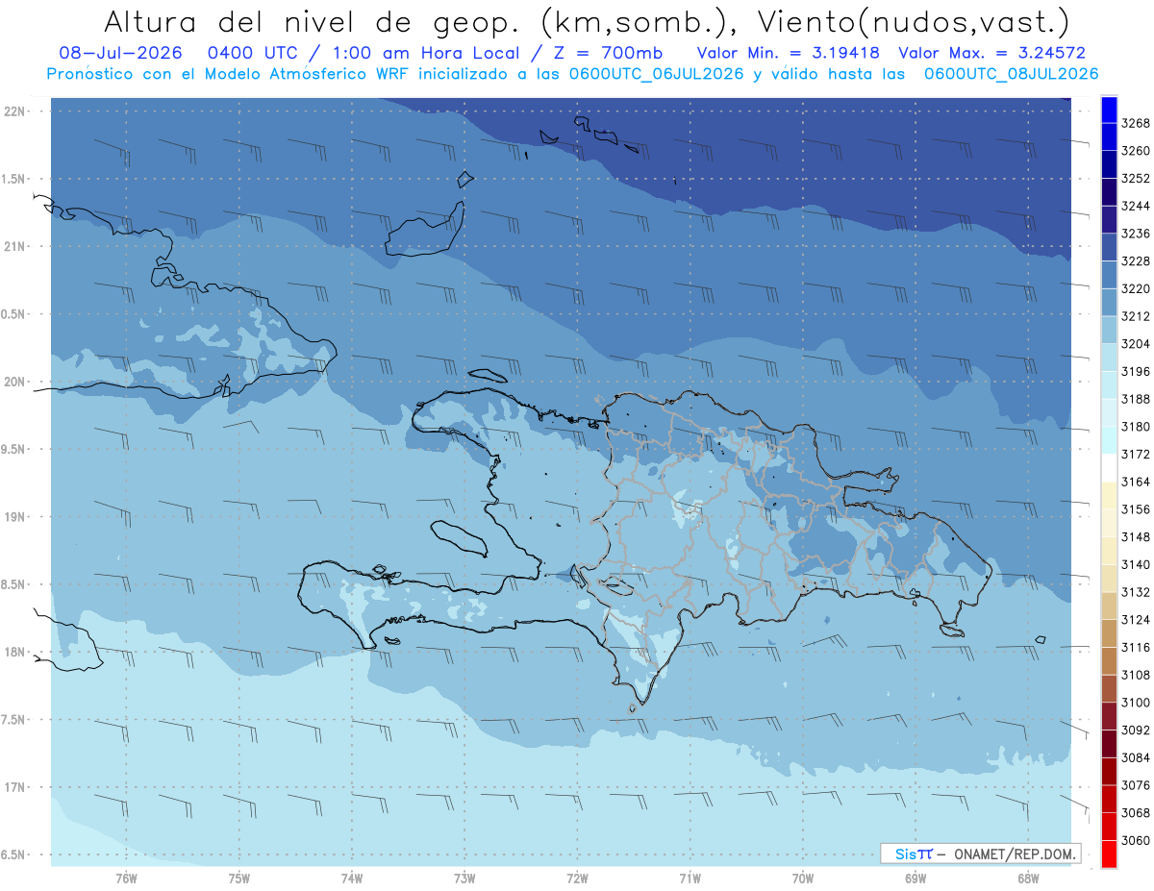Click the '73W' longitude label
The height and width of the screenshot is (891, 1154).
coord(464,879)
